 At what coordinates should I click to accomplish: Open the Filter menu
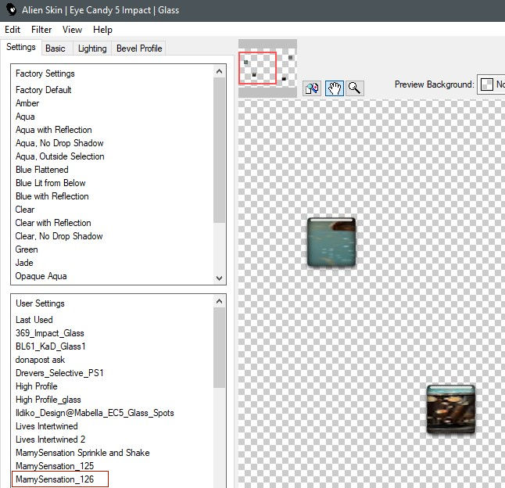click(41, 30)
